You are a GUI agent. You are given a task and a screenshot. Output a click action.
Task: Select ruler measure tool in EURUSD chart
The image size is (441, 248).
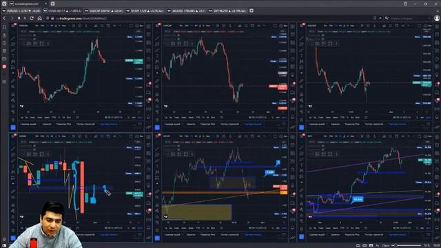coord(13,81)
